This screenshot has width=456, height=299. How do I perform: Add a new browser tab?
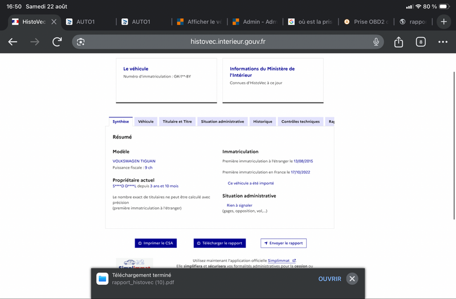click(444, 22)
